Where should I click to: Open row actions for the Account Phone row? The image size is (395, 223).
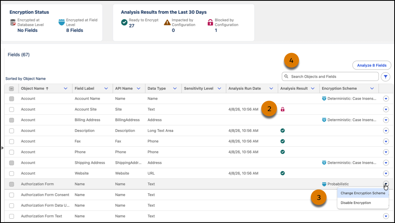(386, 152)
